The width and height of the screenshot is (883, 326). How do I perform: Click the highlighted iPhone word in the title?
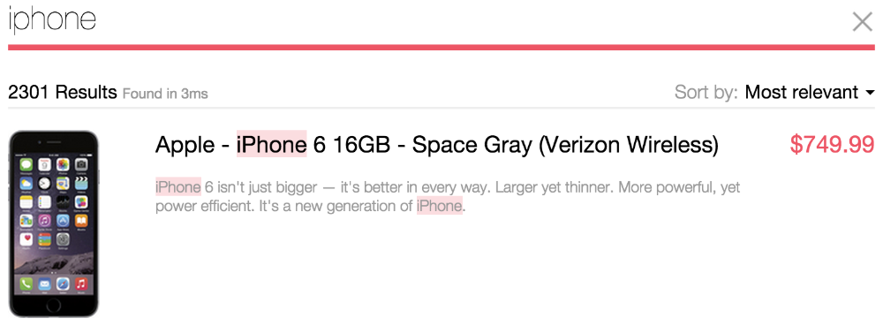(x=271, y=145)
